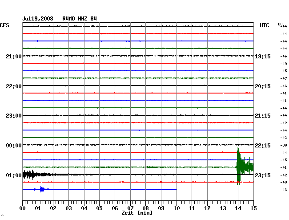Click the DC value -47
The width and height of the screenshot is (289, 220).
coord(284,79)
